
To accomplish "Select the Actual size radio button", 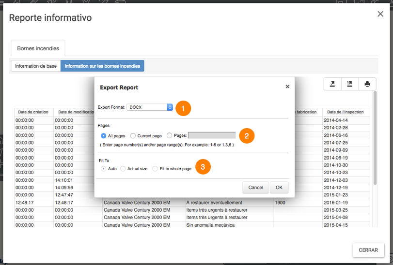I will click(x=123, y=169).
